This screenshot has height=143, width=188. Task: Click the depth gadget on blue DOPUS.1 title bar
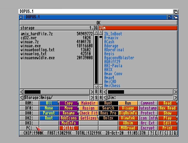coord(175,17)
